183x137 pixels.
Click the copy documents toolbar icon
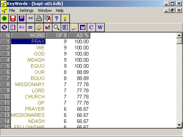(48, 18)
